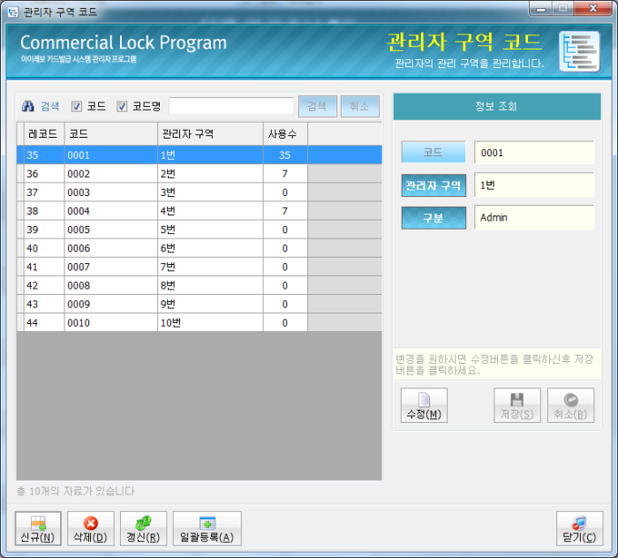Click the 레코드 column header
The height and width of the screenshot is (558, 618).
(44, 134)
